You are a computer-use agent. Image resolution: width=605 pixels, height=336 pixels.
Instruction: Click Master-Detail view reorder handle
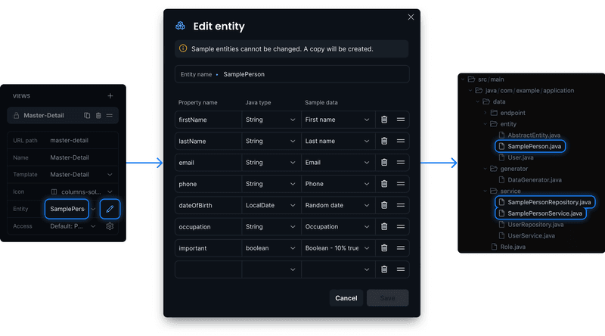click(x=110, y=116)
